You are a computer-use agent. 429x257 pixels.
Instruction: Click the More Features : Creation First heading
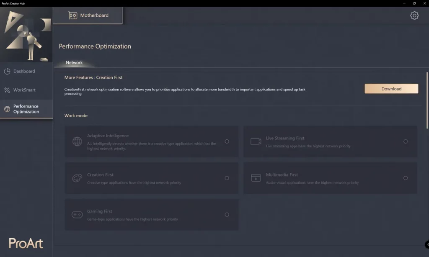click(x=93, y=78)
